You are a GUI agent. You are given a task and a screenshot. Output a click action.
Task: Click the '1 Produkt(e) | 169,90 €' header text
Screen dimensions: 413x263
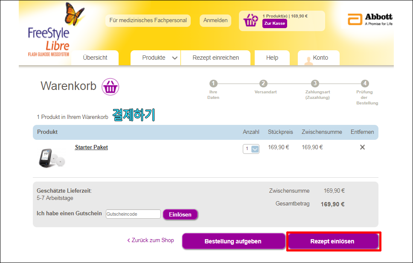click(x=285, y=16)
